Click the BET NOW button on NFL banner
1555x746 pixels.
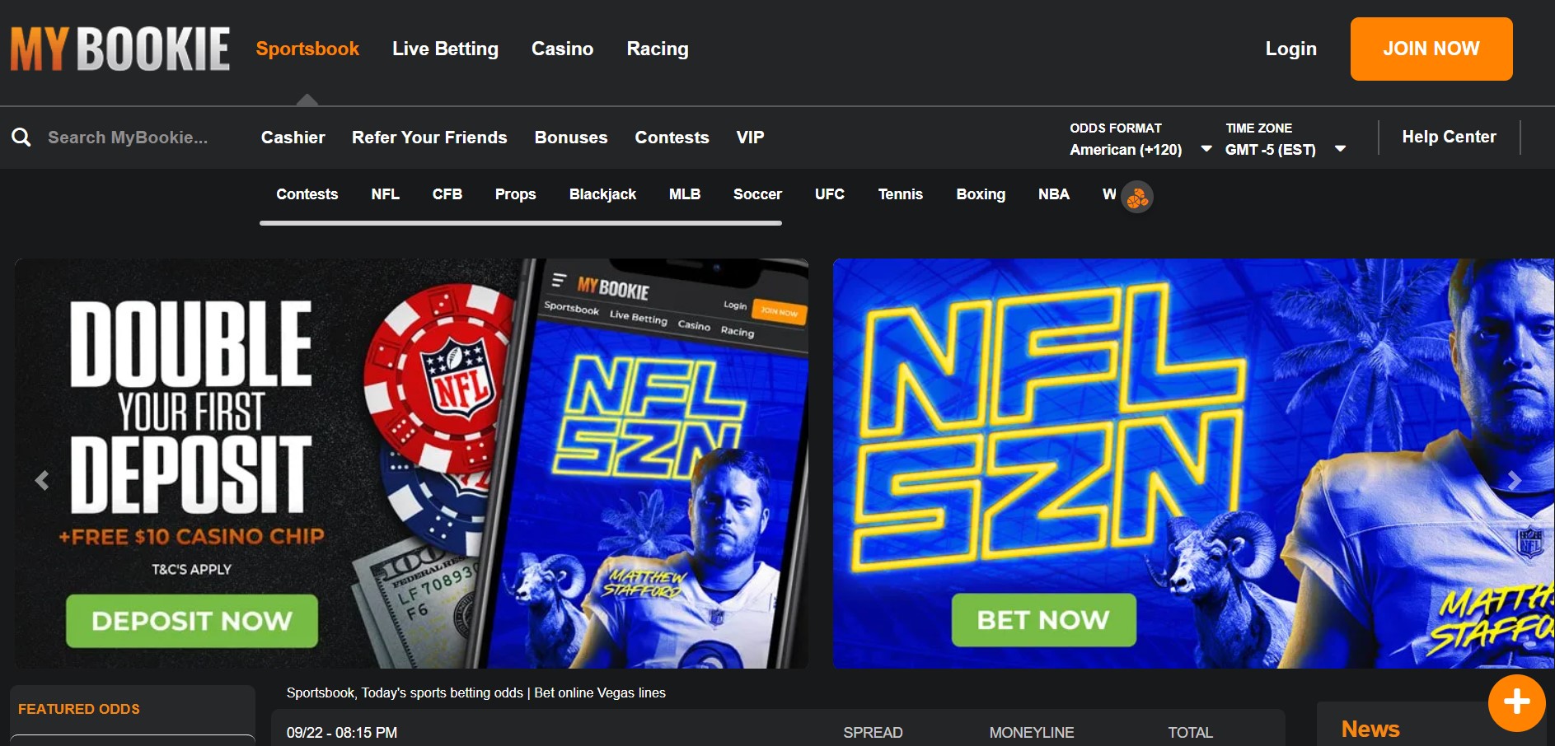1043,620
